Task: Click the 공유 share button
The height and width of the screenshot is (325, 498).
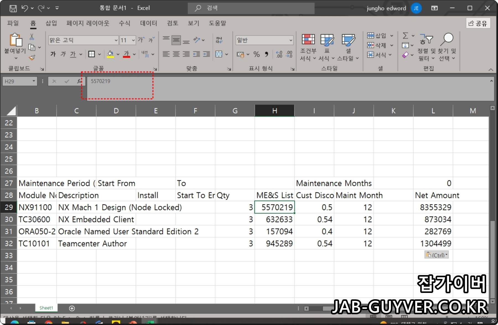Action: [478, 23]
